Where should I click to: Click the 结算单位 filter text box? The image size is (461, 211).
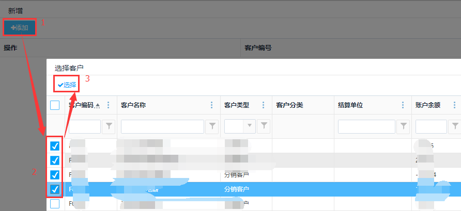point(366,126)
